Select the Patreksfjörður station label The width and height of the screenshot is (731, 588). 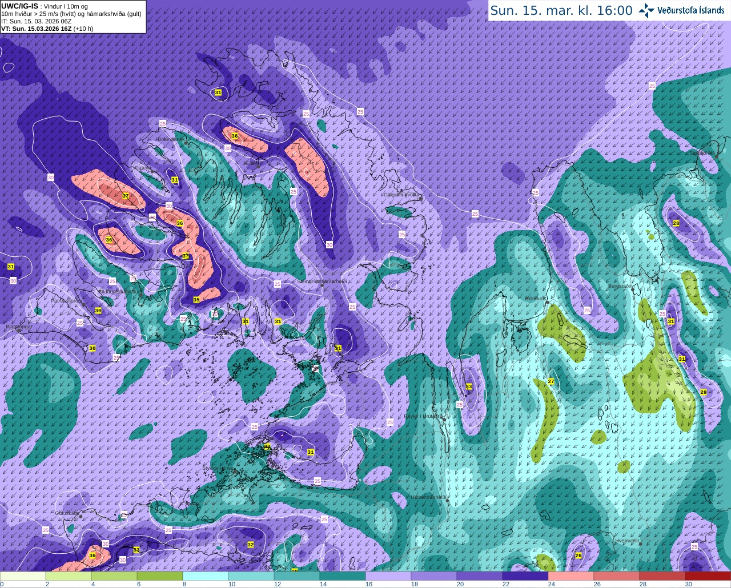pyautogui.click(x=67, y=300)
